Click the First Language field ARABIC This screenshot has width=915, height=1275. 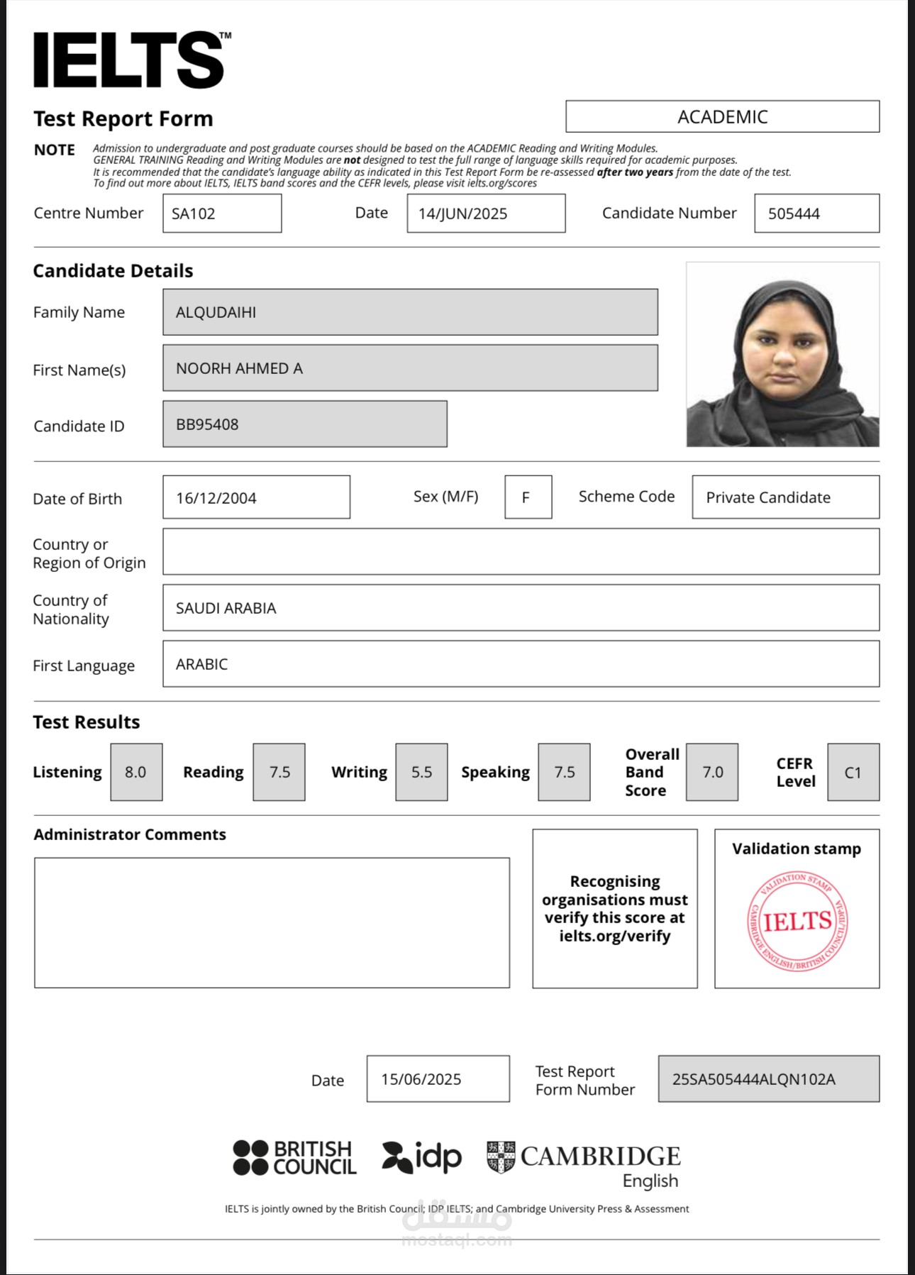point(521,663)
